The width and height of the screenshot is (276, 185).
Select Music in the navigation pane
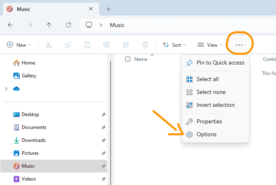pyautogui.click(x=54, y=166)
